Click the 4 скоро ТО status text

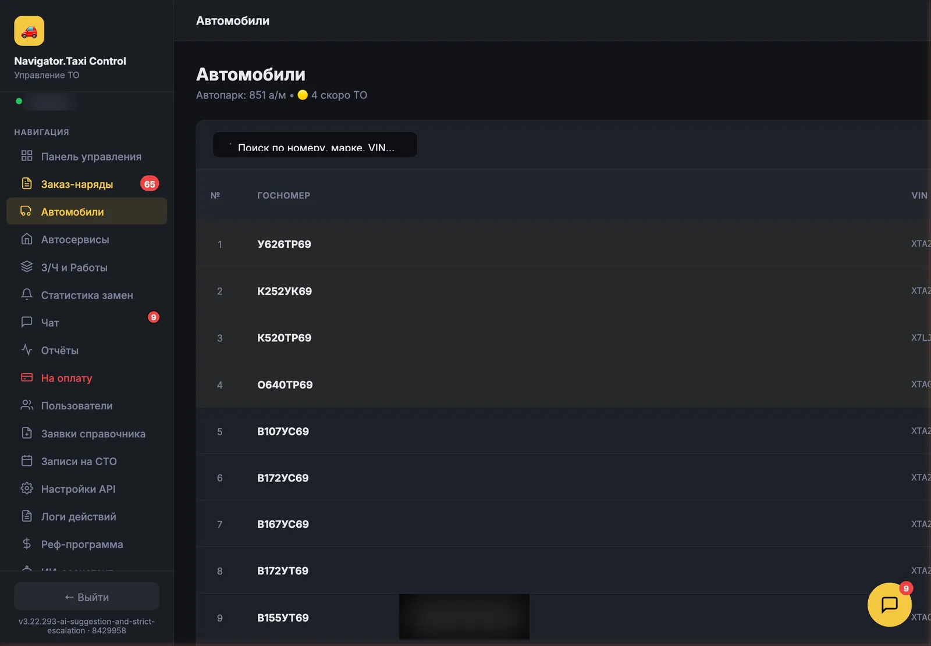pyautogui.click(x=339, y=95)
